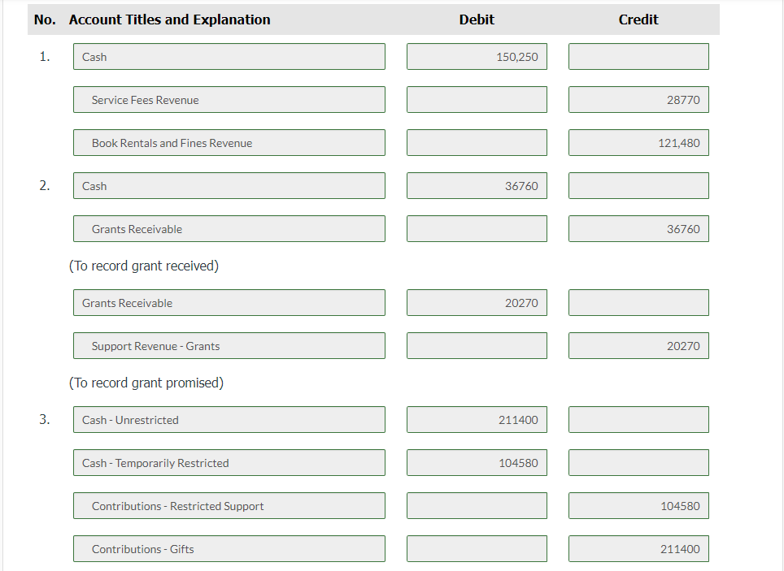The height and width of the screenshot is (571, 784).
Task: Click indented Grants Receivable account field
Action: (x=229, y=228)
